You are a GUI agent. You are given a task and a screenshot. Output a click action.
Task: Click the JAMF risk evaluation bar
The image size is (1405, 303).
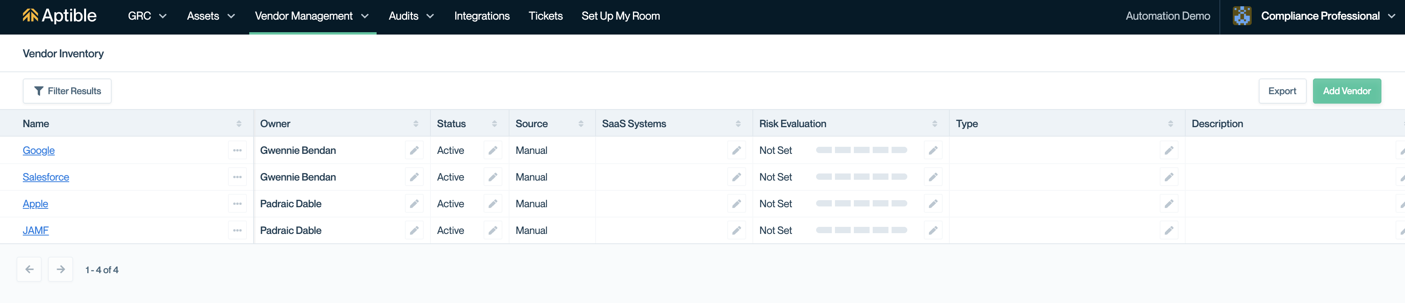point(861,230)
